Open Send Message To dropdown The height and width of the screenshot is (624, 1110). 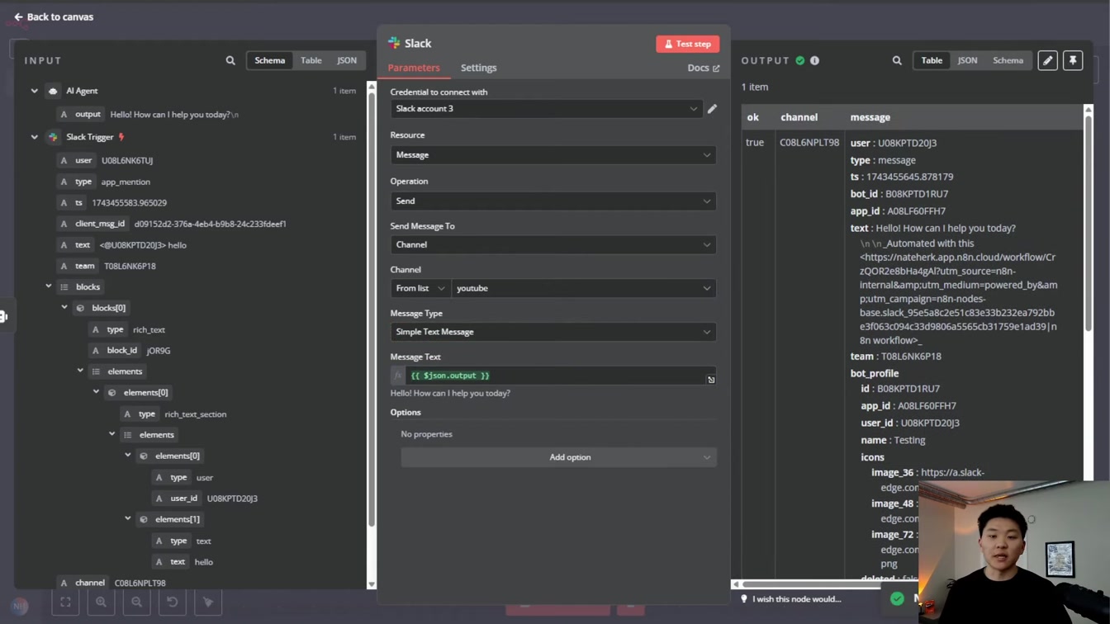tap(553, 244)
